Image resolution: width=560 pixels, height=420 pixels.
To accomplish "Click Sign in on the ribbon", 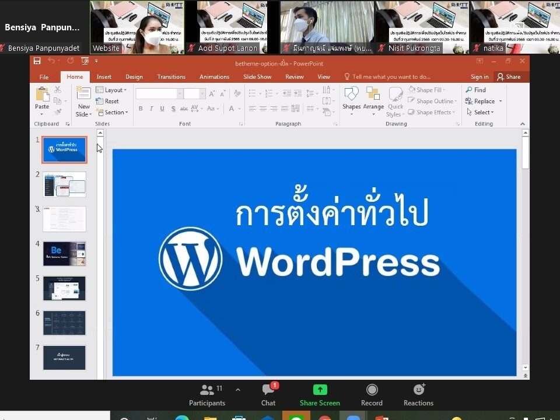I will [480, 77].
